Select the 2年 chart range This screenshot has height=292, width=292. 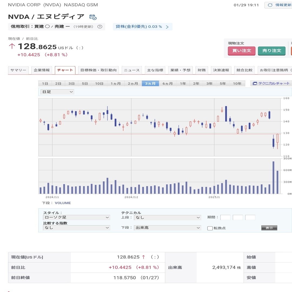pyautogui.click(x=196, y=84)
